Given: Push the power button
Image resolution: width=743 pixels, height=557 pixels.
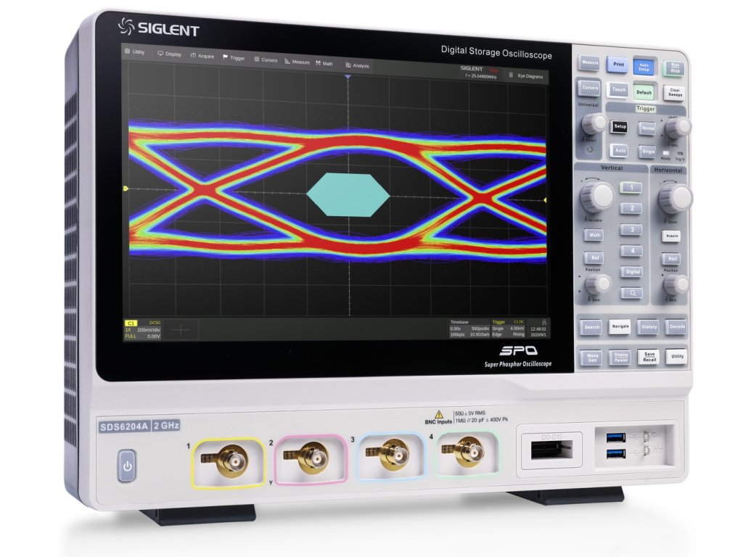Looking at the screenshot, I should click(126, 466).
